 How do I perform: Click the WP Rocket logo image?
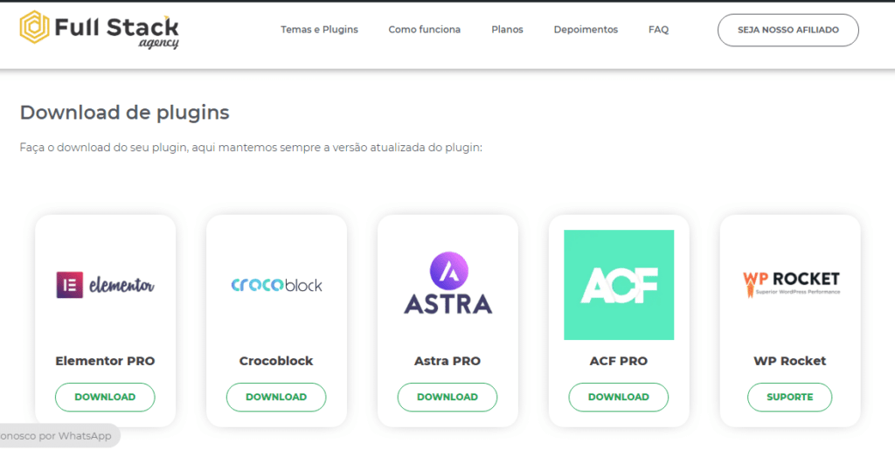[x=790, y=283]
